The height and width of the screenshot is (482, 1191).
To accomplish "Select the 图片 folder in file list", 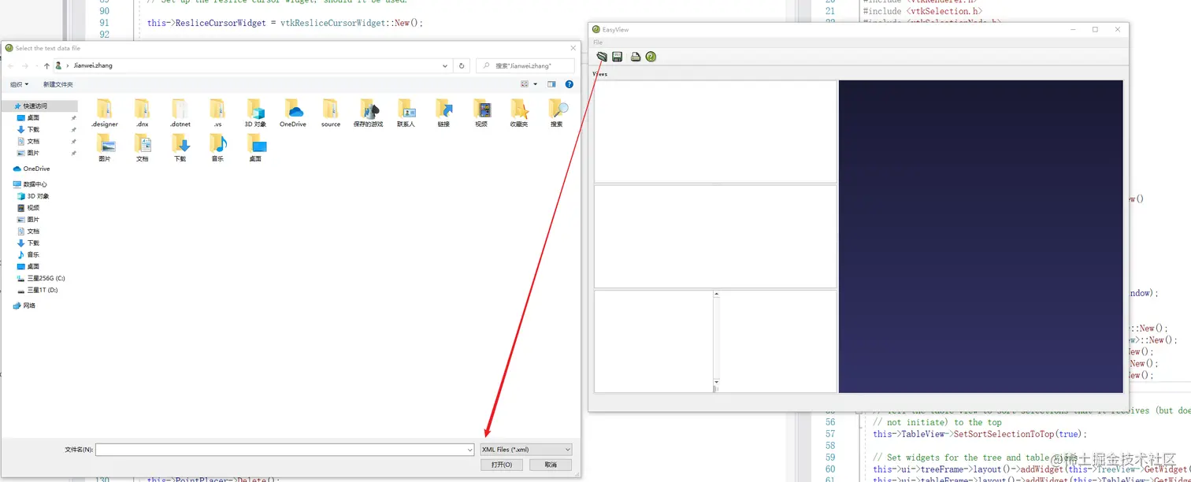I will (x=105, y=148).
